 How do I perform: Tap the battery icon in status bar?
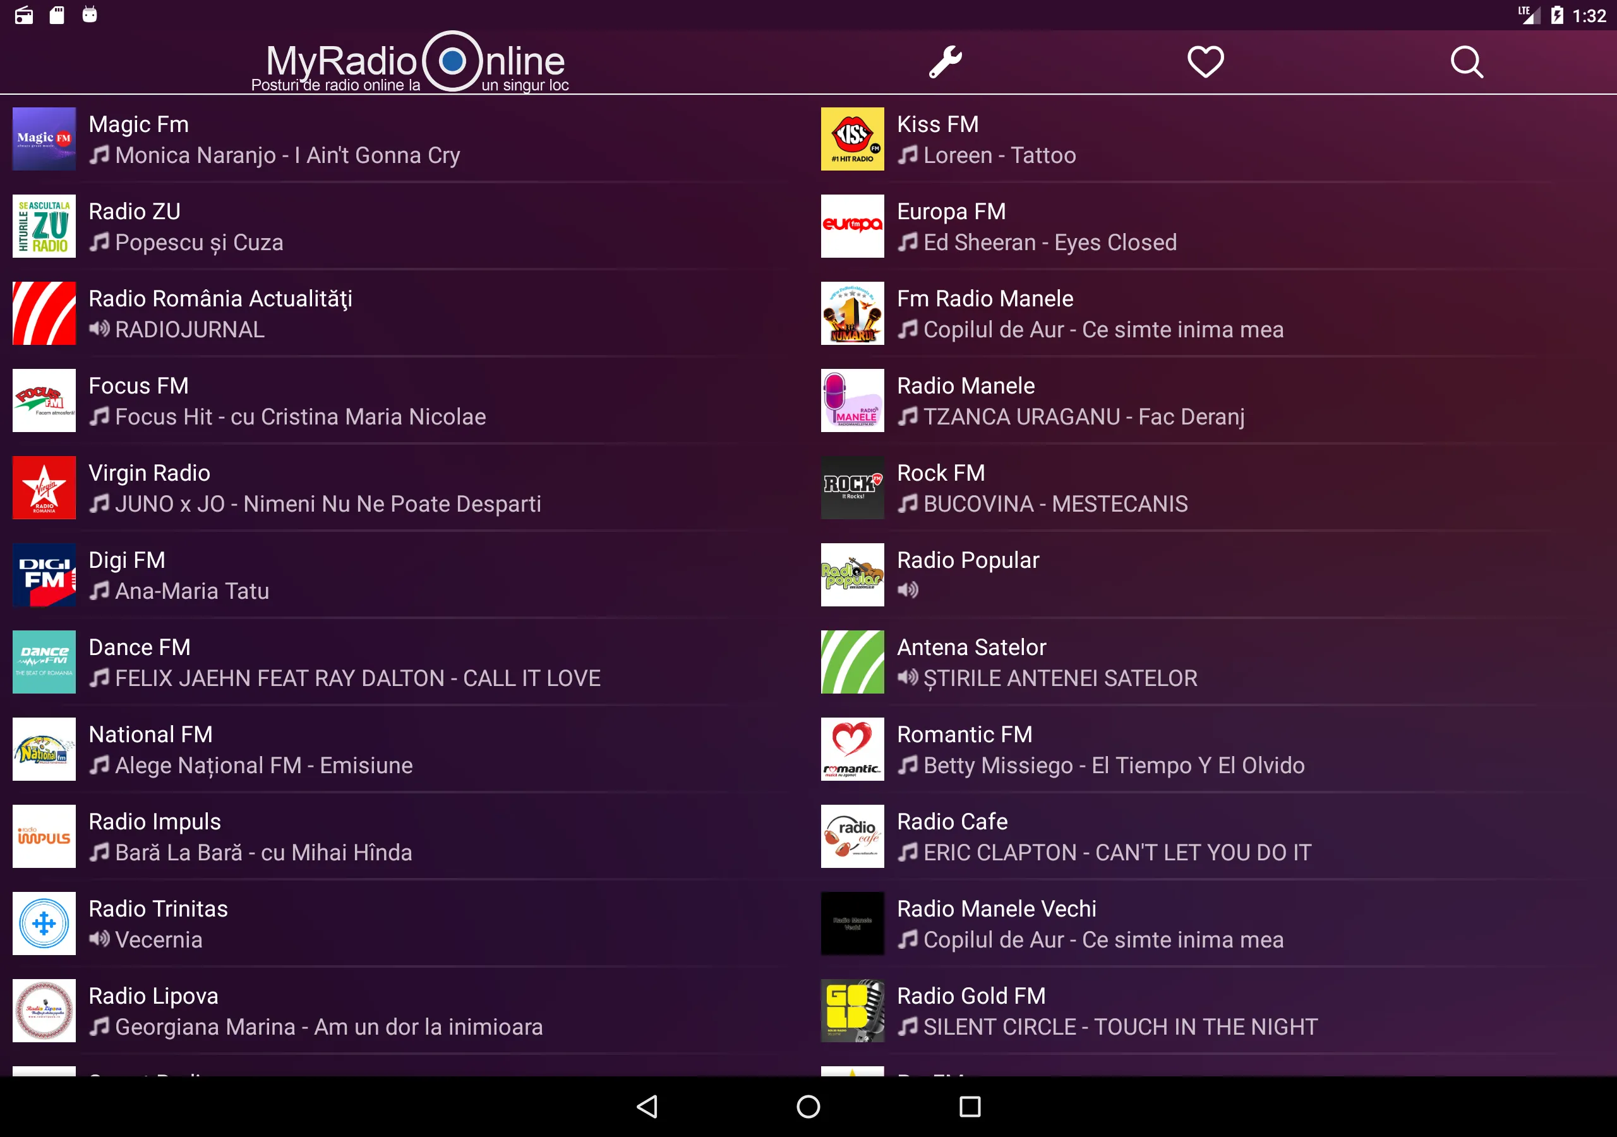pos(1557,15)
